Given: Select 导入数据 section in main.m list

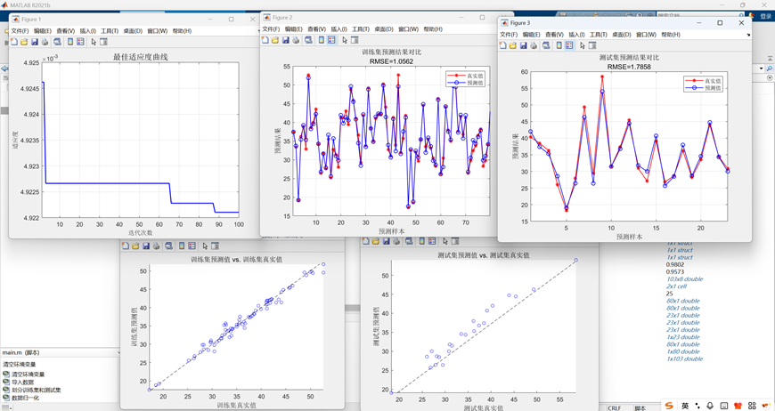Looking at the screenshot, I should point(23,383).
